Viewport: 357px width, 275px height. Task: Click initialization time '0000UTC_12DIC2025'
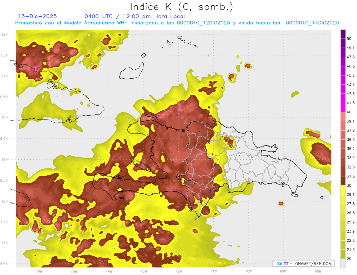pyautogui.click(x=203, y=23)
